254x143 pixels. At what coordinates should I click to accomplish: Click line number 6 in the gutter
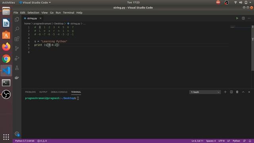tap(29, 45)
